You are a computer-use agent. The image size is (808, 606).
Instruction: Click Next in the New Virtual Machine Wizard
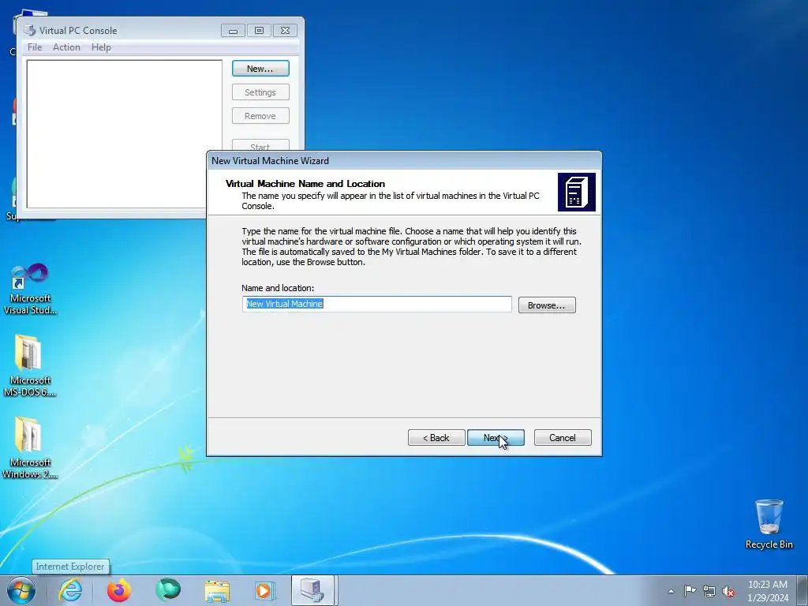[496, 437]
